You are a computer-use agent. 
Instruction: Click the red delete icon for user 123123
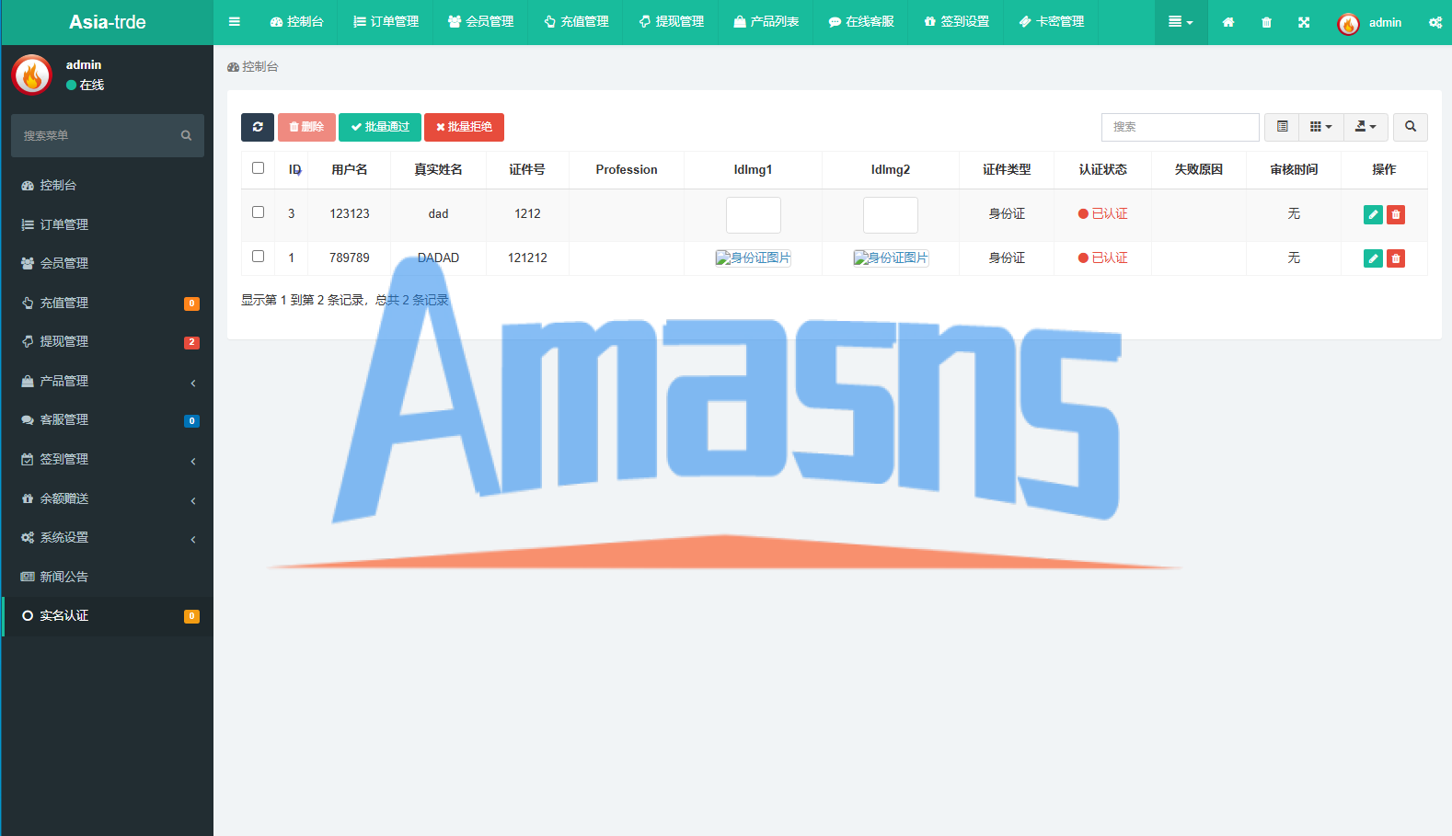1396,214
